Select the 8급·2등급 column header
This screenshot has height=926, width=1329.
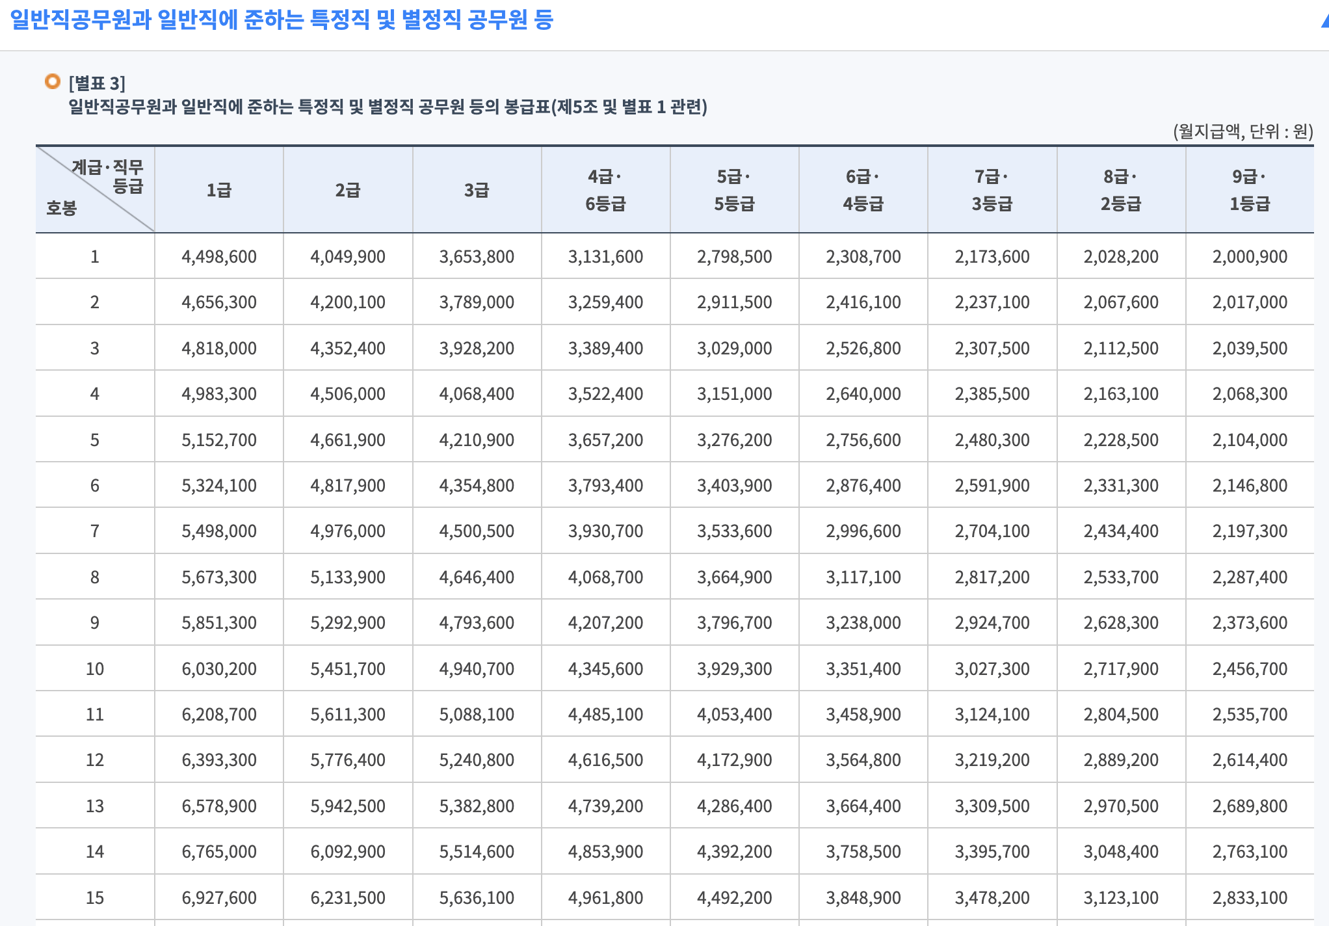pos(1120,189)
